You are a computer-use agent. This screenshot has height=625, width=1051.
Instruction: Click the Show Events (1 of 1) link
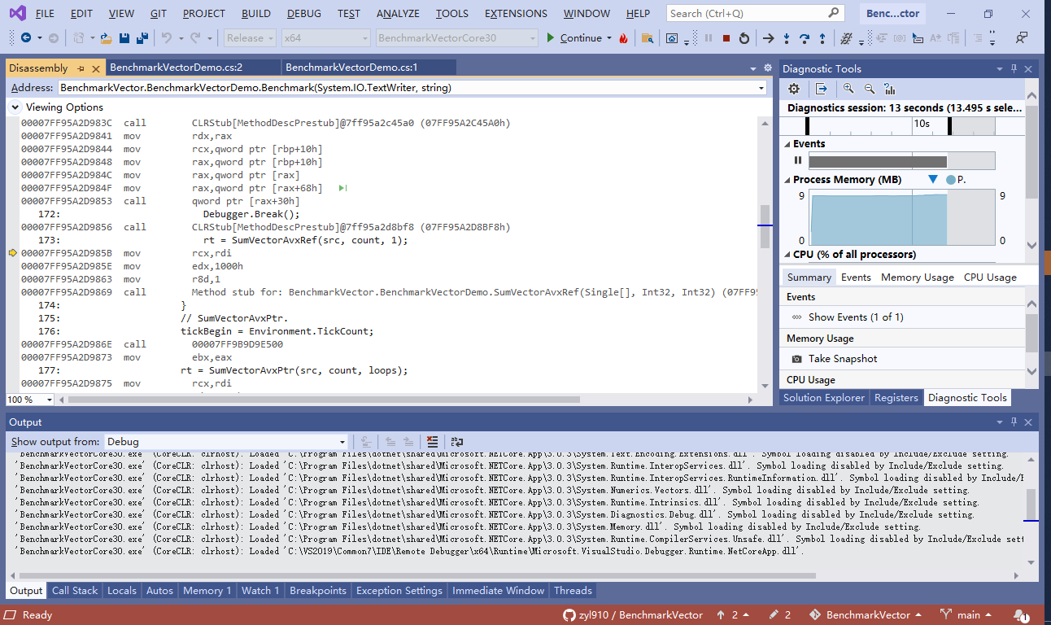[856, 317]
